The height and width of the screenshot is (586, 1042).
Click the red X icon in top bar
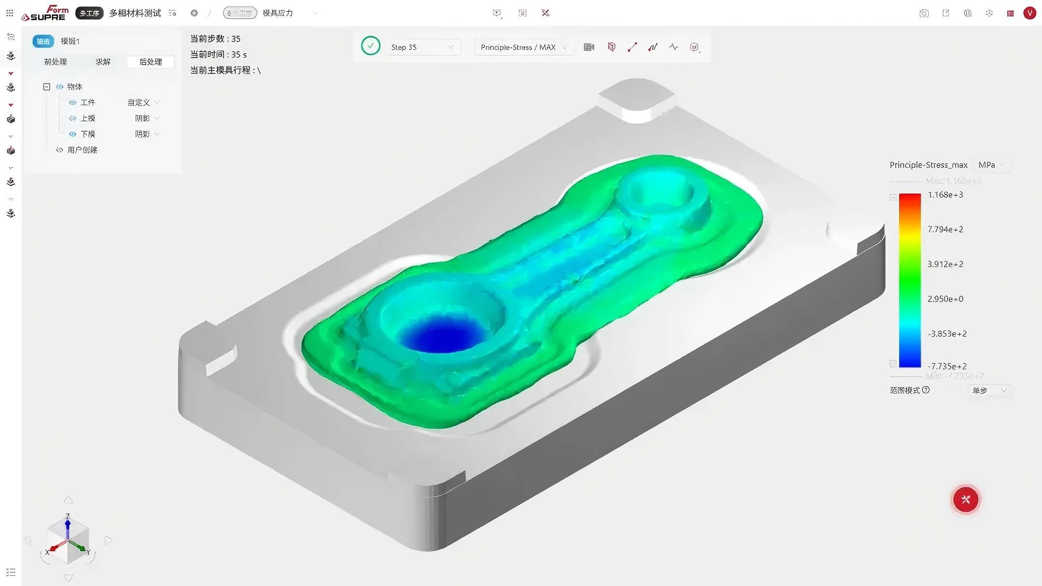(x=546, y=13)
